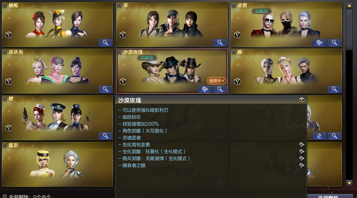Click the scrollbar down arrow
This screenshot has width=357, height=198.
point(349,183)
